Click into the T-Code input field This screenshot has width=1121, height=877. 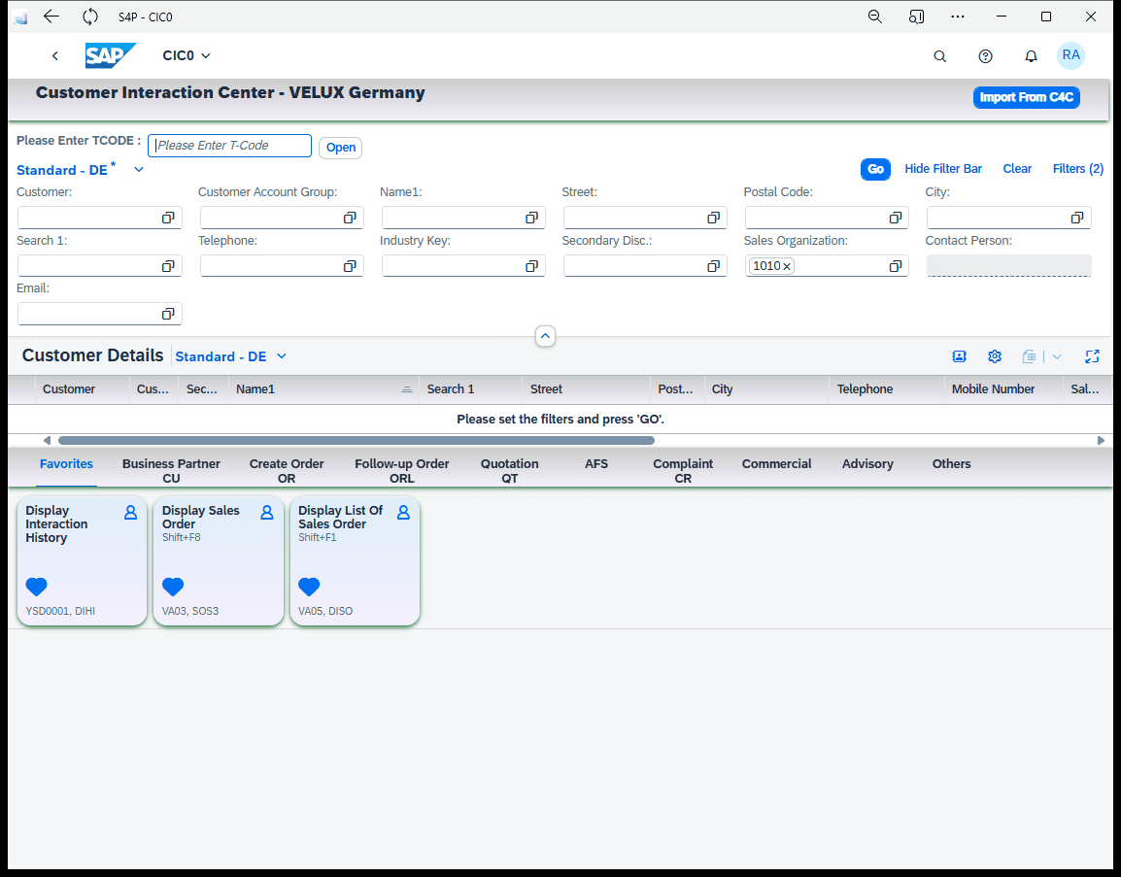point(229,146)
